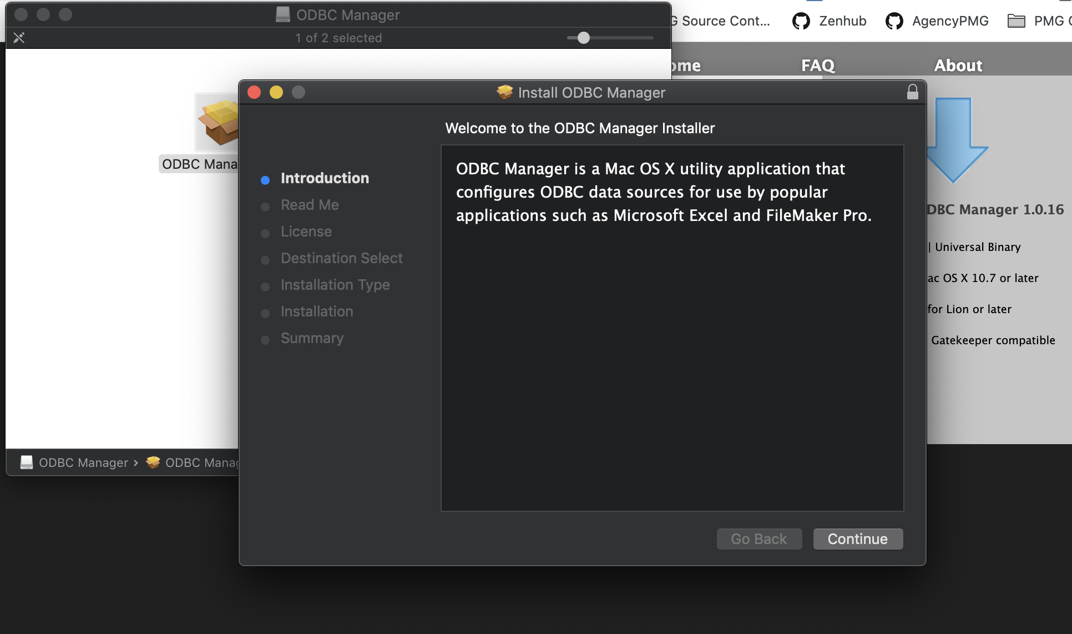The width and height of the screenshot is (1072, 634).
Task: Open the AgencyPMG bookmark in browser
Action: coord(937,21)
